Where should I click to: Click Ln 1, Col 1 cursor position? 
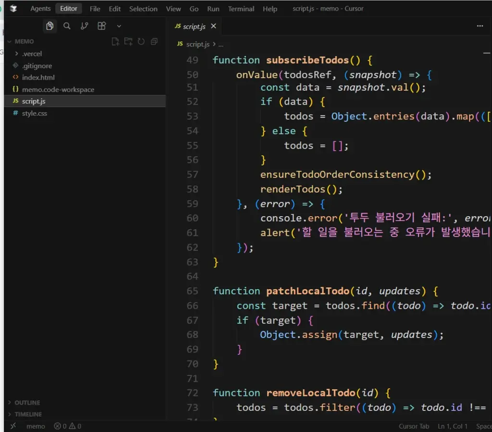coord(452,426)
